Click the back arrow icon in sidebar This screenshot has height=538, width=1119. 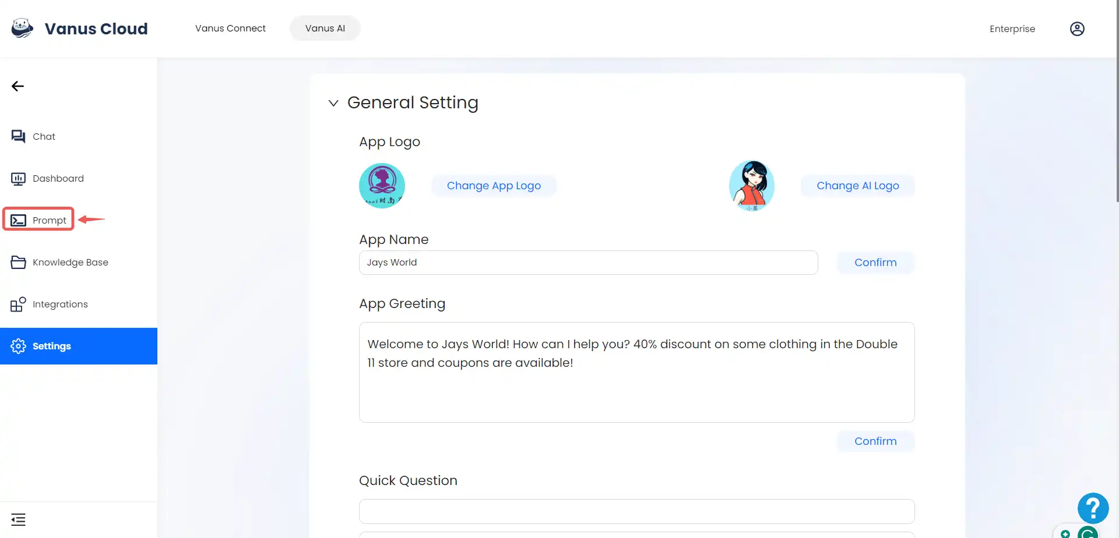point(17,86)
